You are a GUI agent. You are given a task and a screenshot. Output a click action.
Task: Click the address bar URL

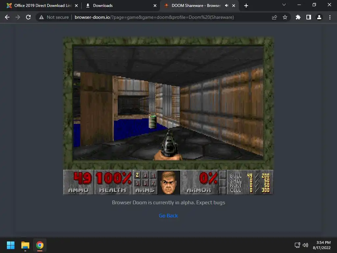(154, 17)
